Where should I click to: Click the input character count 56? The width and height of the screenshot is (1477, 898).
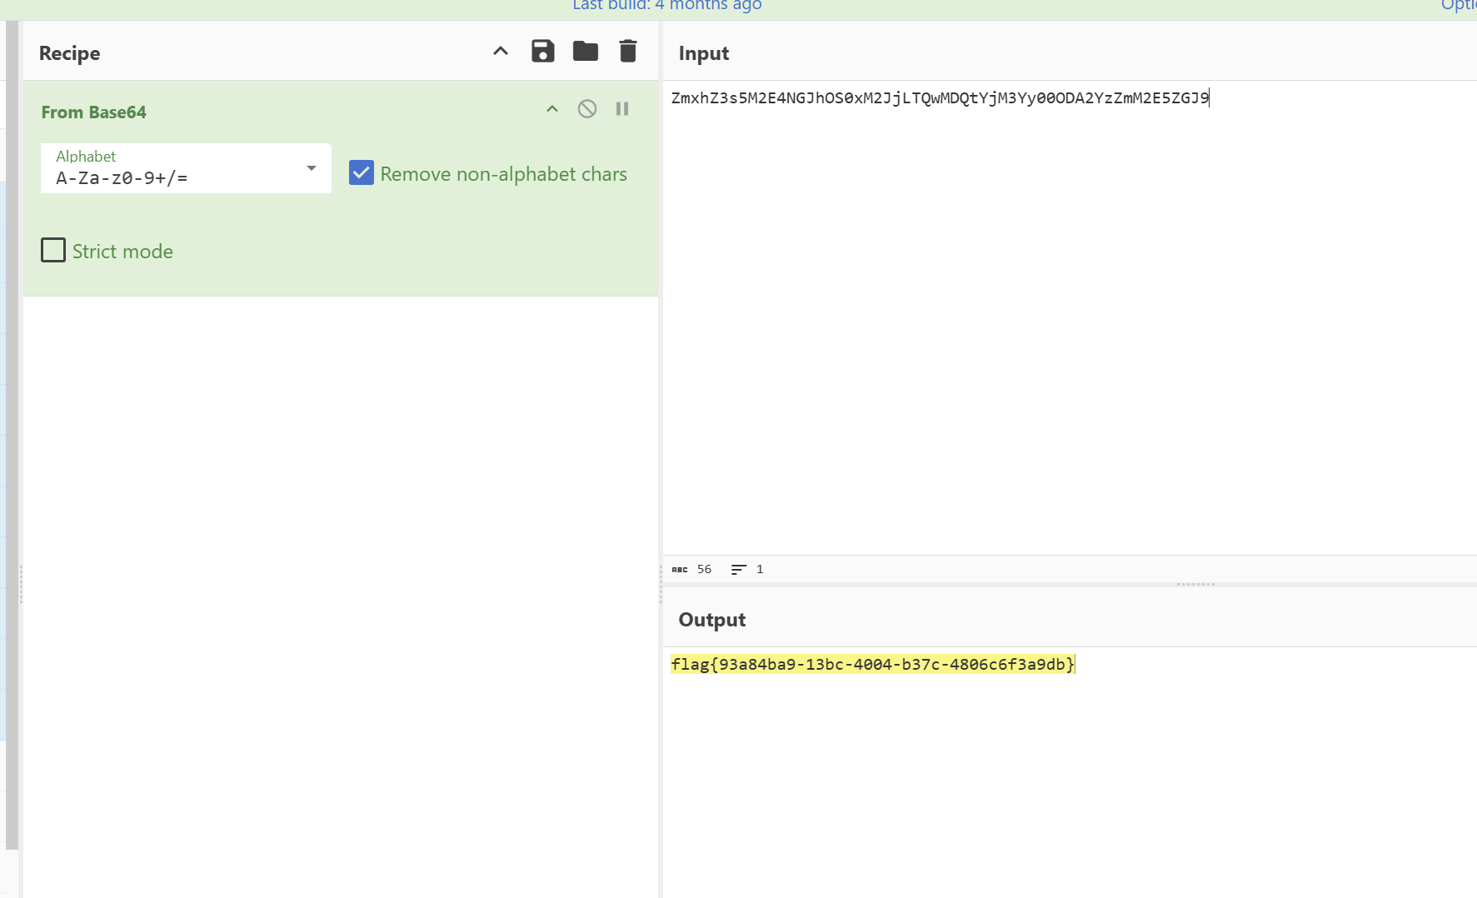click(x=705, y=569)
